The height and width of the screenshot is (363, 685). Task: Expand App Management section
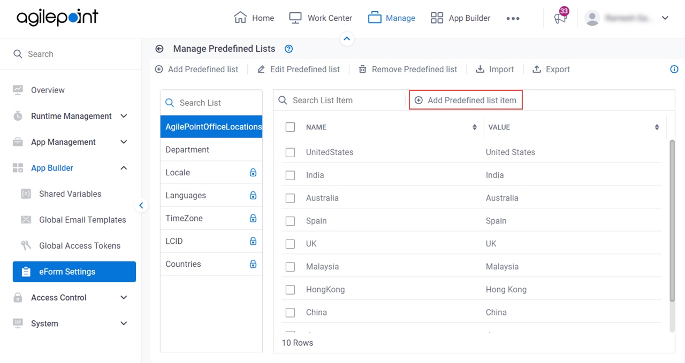coord(124,142)
